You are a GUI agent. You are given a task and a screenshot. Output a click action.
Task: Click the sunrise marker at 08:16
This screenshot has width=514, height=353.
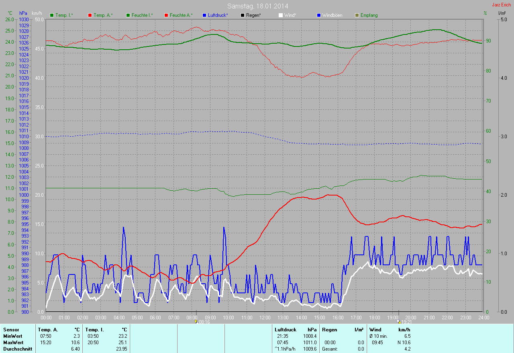click(x=196, y=321)
